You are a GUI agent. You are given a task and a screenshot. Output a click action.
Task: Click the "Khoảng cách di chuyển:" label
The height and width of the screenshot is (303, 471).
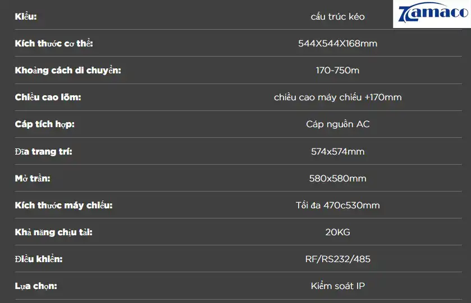[x=68, y=71]
